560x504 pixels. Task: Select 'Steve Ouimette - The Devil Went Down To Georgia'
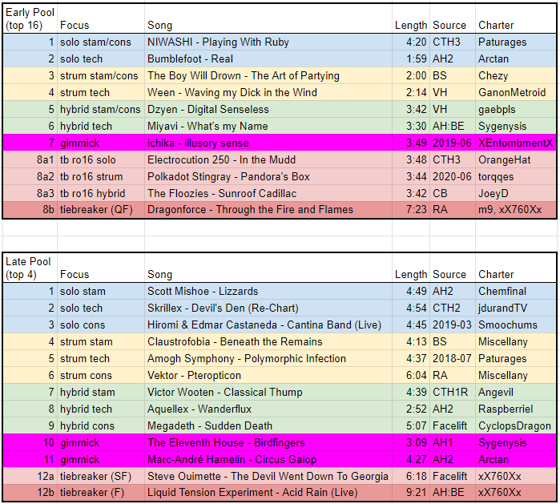[268, 476]
